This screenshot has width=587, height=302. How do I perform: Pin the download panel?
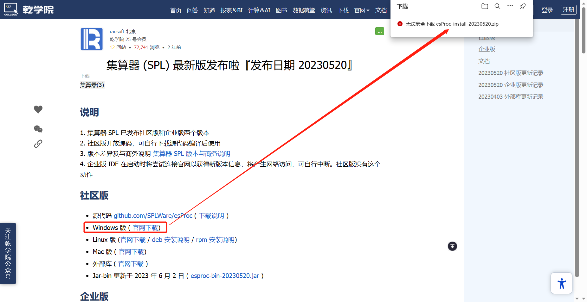coord(523,6)
